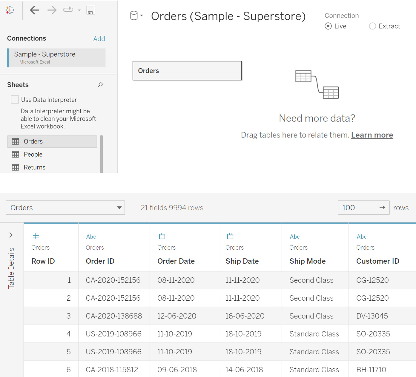Select the People sheet
Screen dimensions: 416x377
click(52, 154)
